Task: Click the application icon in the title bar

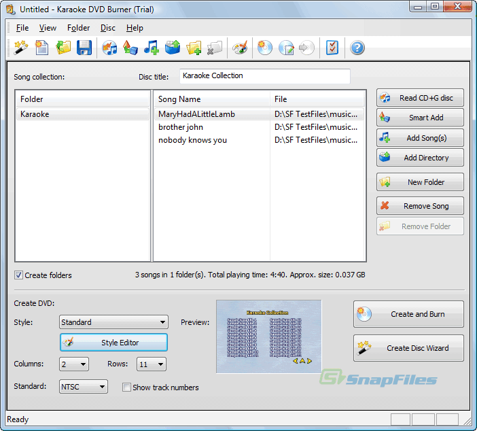Action: pyautogui.click(x=11, y=10)
